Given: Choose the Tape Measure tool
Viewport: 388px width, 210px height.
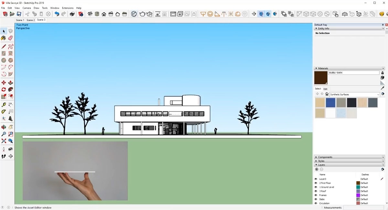Looking at the screenshot, I should [4, 105].
